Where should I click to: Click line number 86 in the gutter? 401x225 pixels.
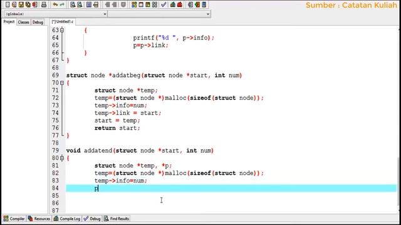[55, 203]
